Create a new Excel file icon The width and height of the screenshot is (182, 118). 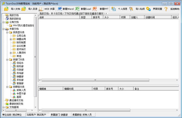[77, 9]
